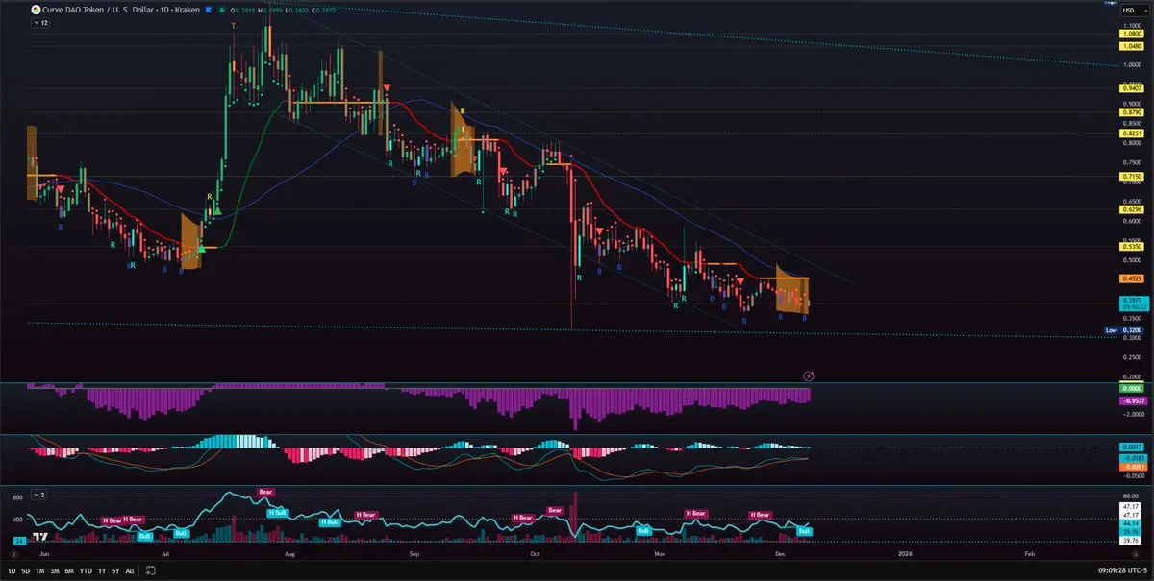The width and height of the screenshot is (1154, 581).
Task: Select the All time range
Action: tap(130, 570)
